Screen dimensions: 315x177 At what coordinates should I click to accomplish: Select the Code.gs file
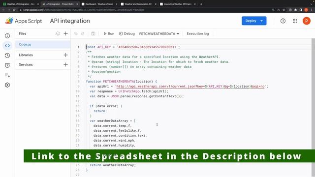43,45
